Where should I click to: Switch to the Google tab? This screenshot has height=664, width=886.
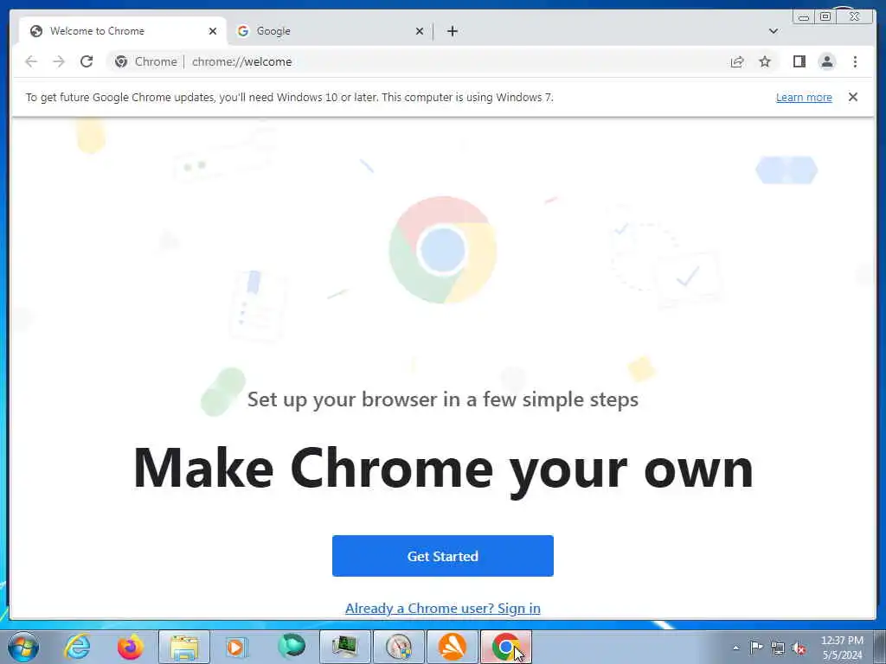330,31
